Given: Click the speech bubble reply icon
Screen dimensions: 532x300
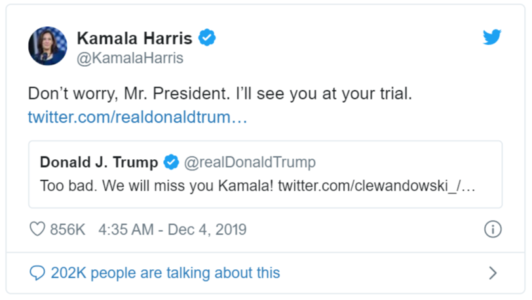Looking at the screenshot, I should point(38,273).
